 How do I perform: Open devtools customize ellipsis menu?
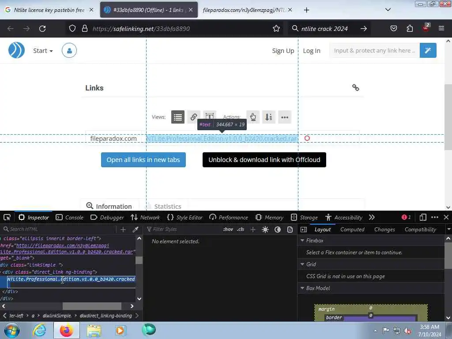click(435, 217)
